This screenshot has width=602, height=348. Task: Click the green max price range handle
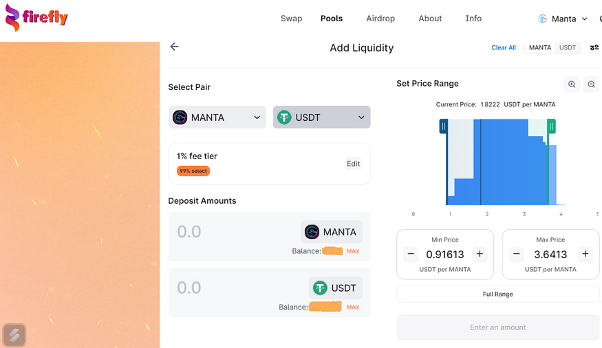coord(551,126)
